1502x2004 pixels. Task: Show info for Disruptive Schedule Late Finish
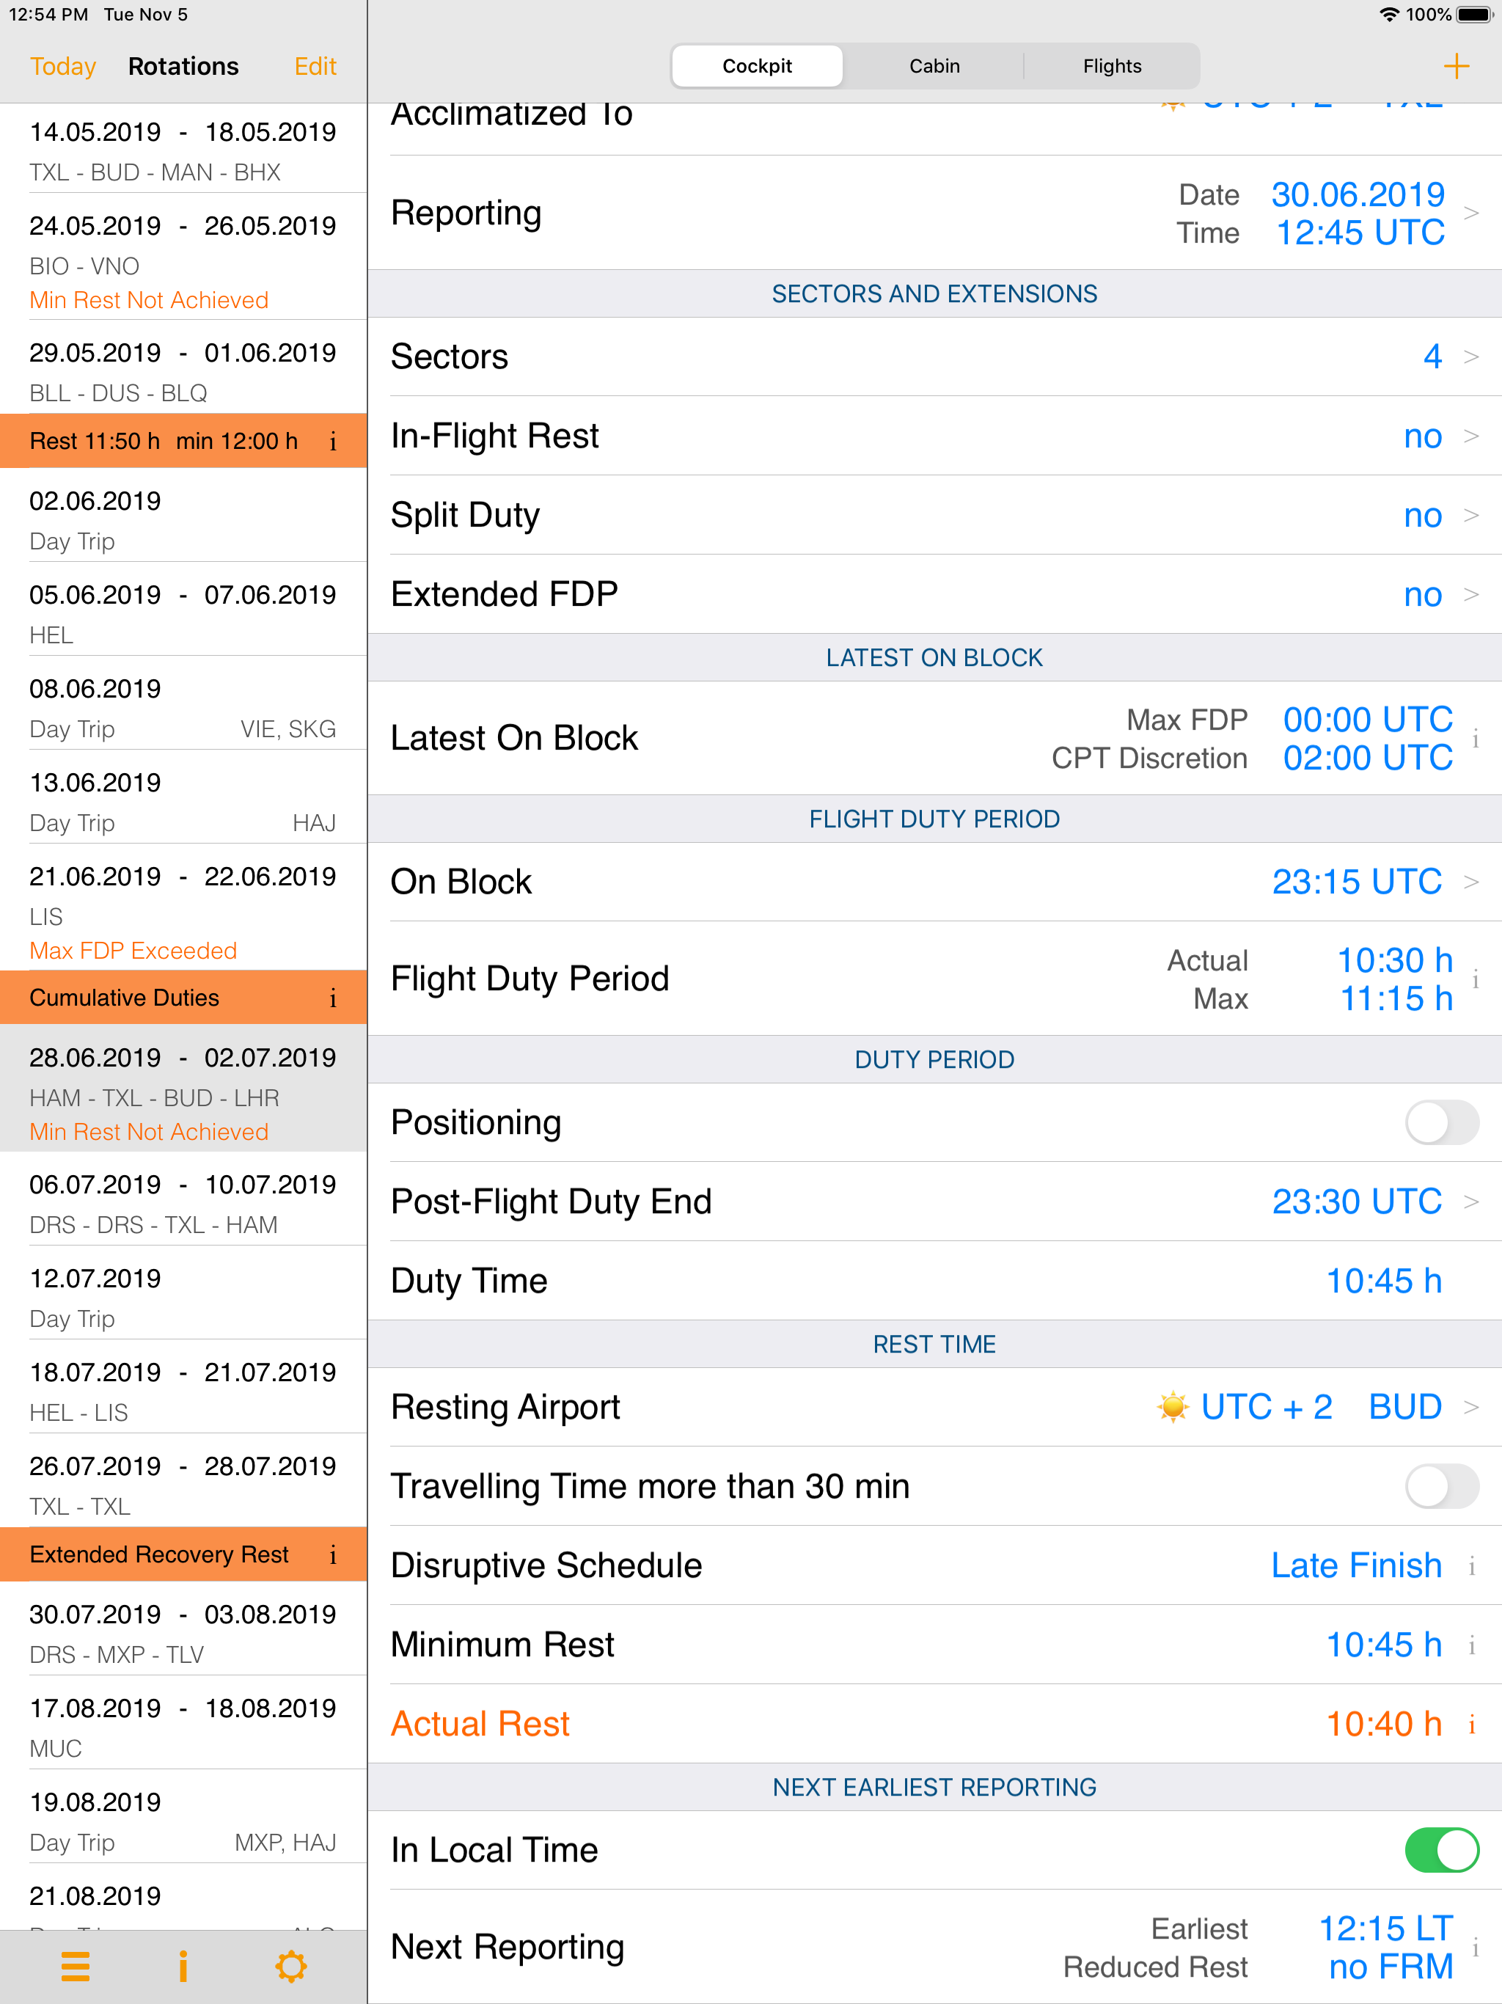tap(1472, 1565)
